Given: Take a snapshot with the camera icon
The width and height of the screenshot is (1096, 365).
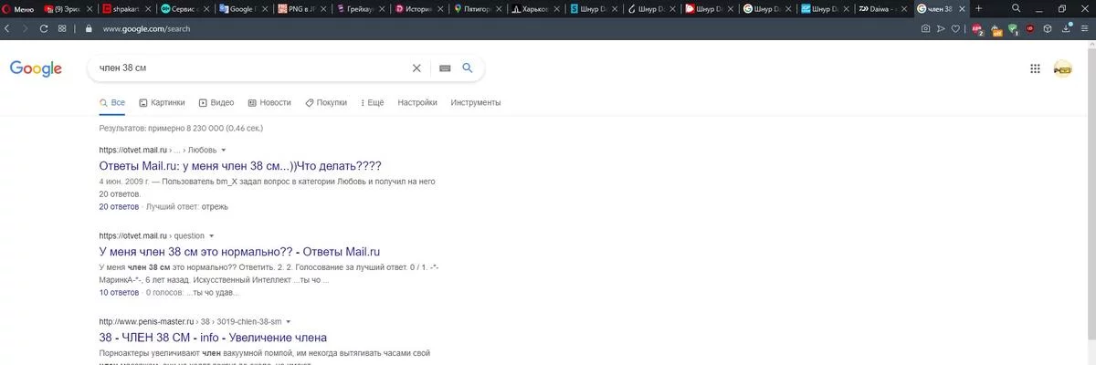Looking at the screenshot, I should click(925, 28).
